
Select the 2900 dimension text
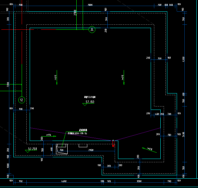[x=91, y=150]
